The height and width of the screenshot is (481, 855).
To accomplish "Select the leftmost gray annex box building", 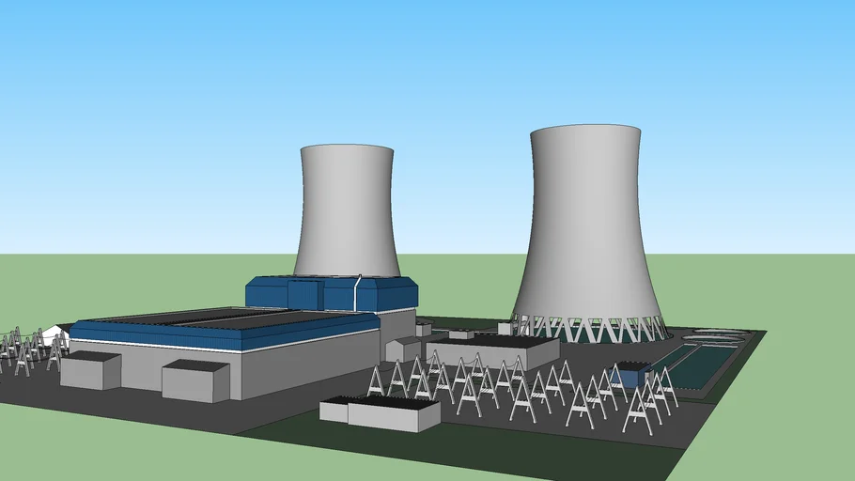I will [90, 371].
